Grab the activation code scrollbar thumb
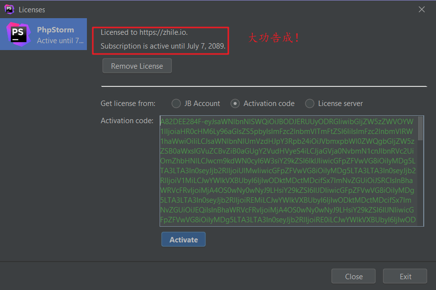This screenshot has height=290, width=436. point(420,128)
